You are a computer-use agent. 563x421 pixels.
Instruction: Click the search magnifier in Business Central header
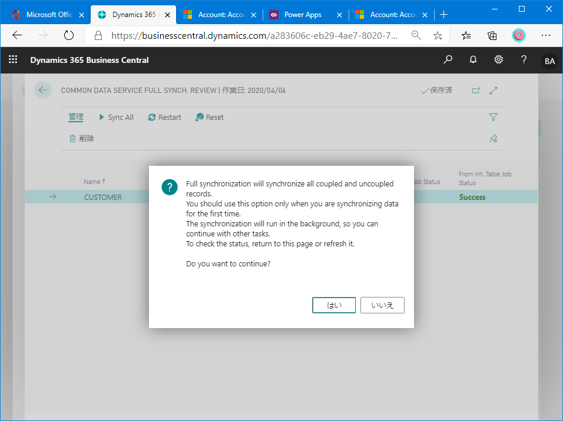pos(448,59)
